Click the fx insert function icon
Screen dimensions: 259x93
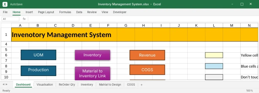(x=24, y=19)
